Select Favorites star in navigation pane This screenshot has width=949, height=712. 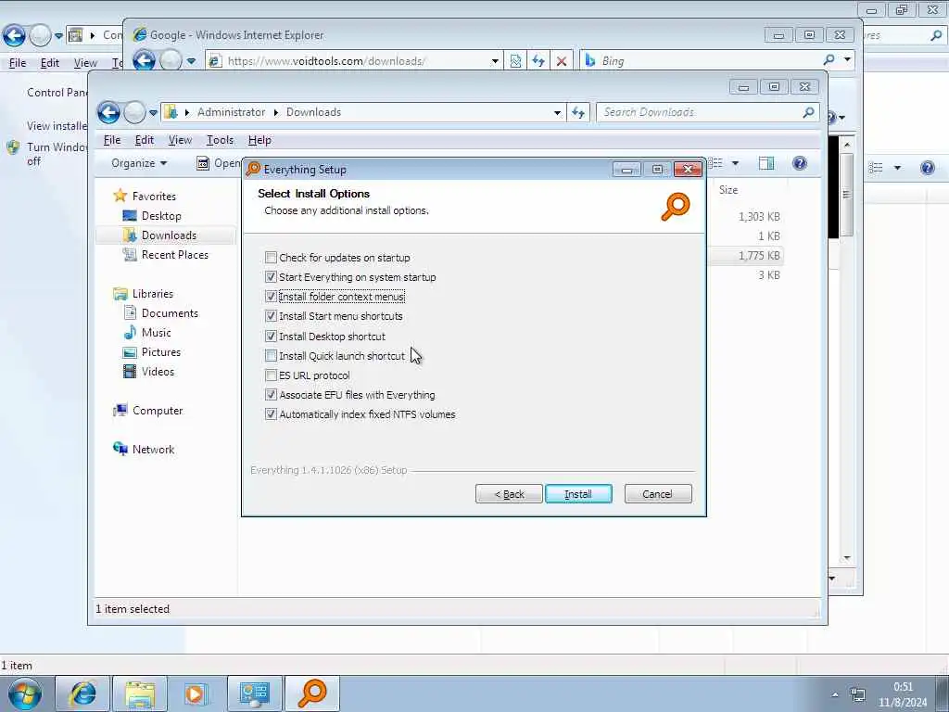pos(120,196)
